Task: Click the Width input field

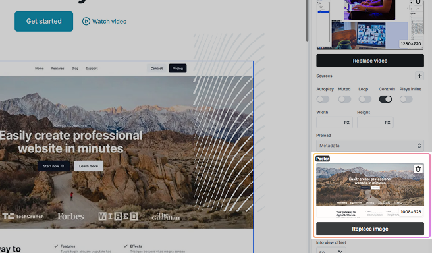Action: point(335,123)
